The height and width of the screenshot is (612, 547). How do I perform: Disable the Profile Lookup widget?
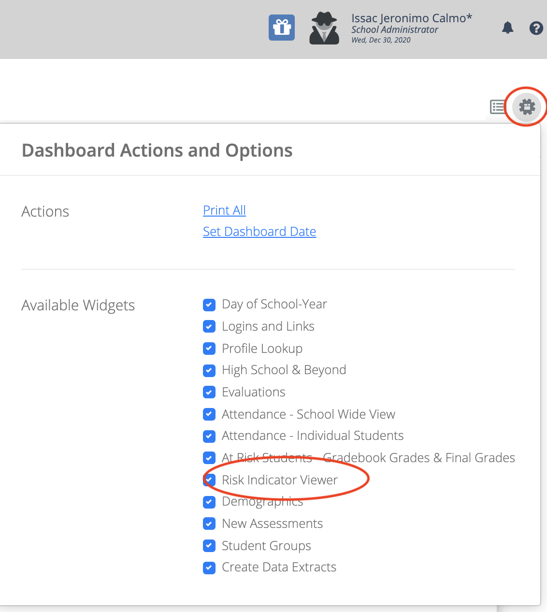click(209, 349)
